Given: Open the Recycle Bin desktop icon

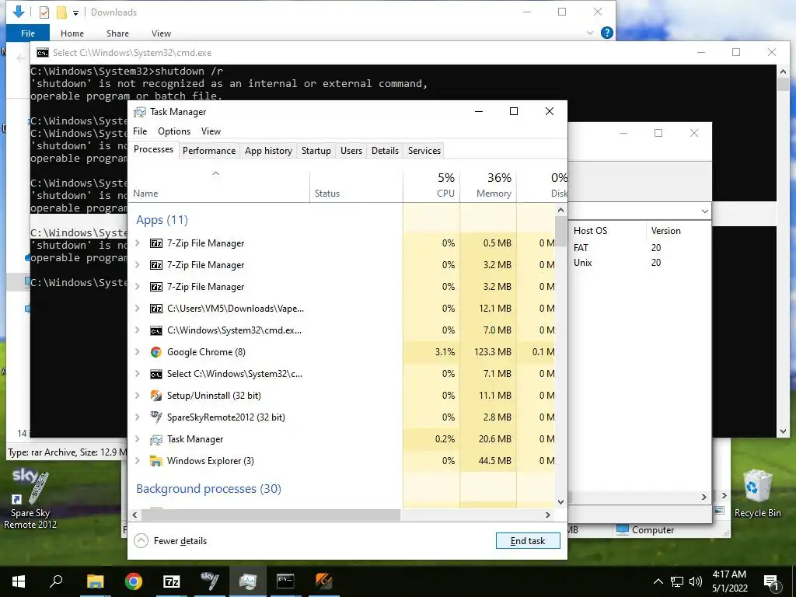Looking at the screenshot, I should click(757, 494).
